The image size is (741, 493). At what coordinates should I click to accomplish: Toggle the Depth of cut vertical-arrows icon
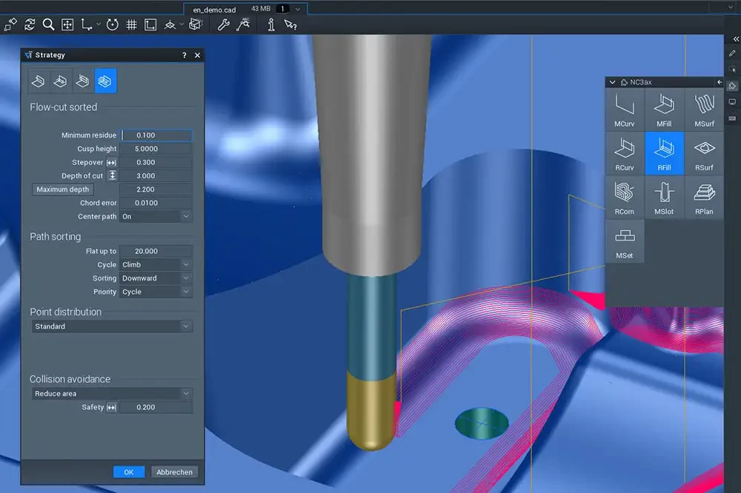[112, 175]
